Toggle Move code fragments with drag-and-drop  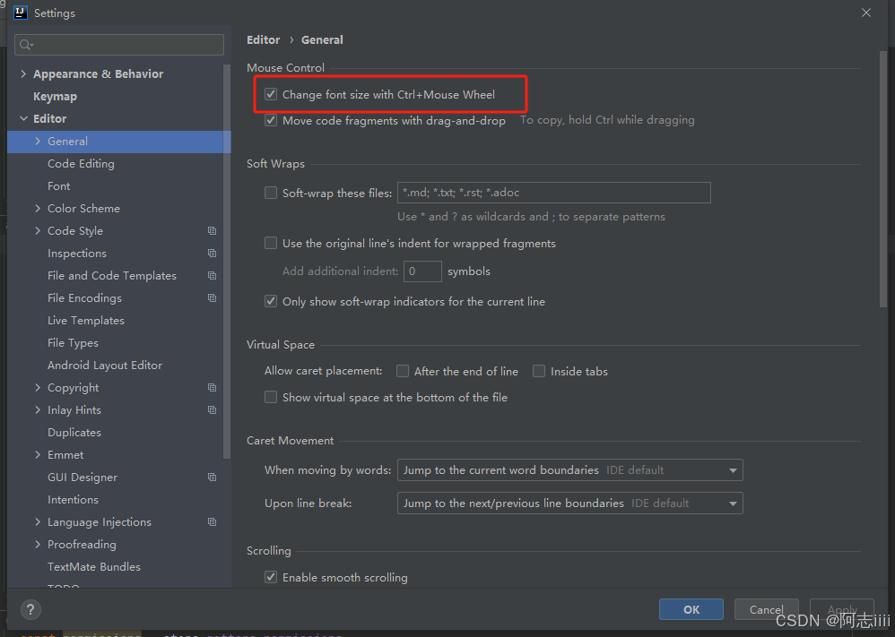click(x=271, y=120)
